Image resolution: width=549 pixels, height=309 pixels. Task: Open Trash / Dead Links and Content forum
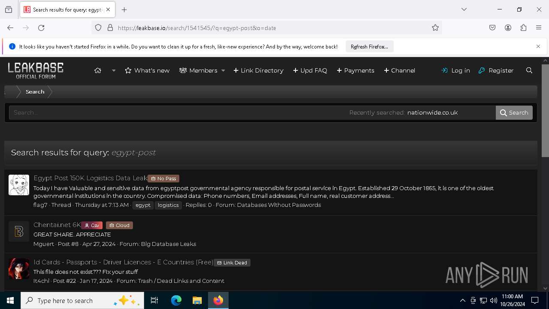click(181, 281)
